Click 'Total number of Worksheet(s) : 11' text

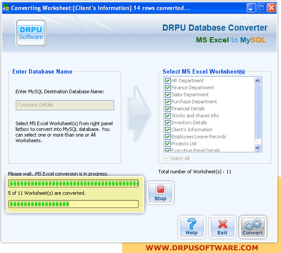pyautogui.click(x=195, y=172)
